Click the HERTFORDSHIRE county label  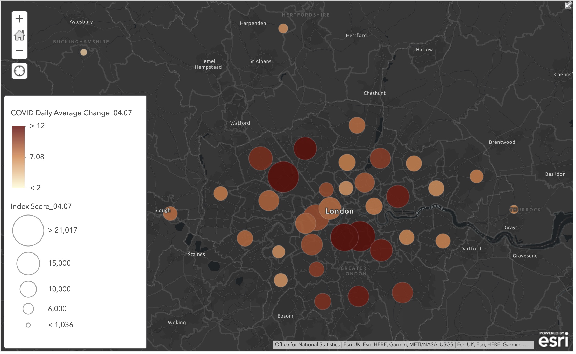coord(306,15)
